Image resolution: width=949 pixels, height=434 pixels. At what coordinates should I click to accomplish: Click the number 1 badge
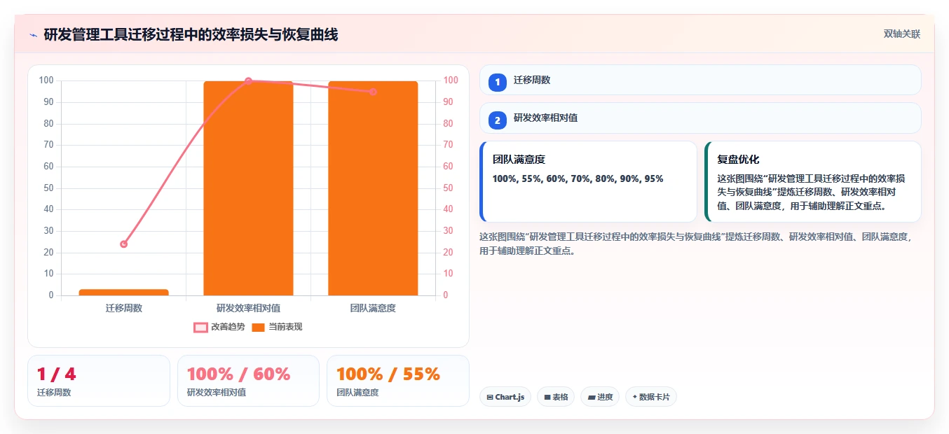tap(497, 82)
